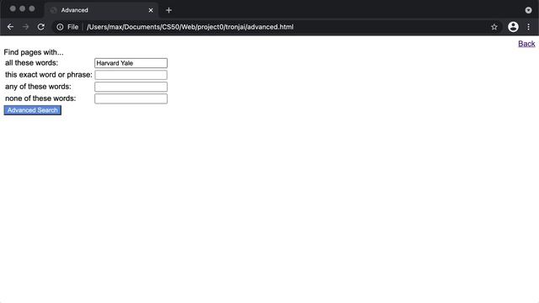Click the 'all these words' input field

(131, 63)
